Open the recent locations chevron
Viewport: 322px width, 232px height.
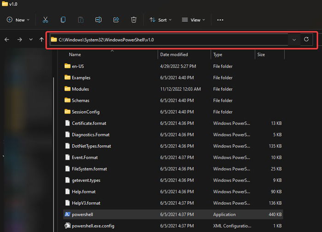coord(31,40)
